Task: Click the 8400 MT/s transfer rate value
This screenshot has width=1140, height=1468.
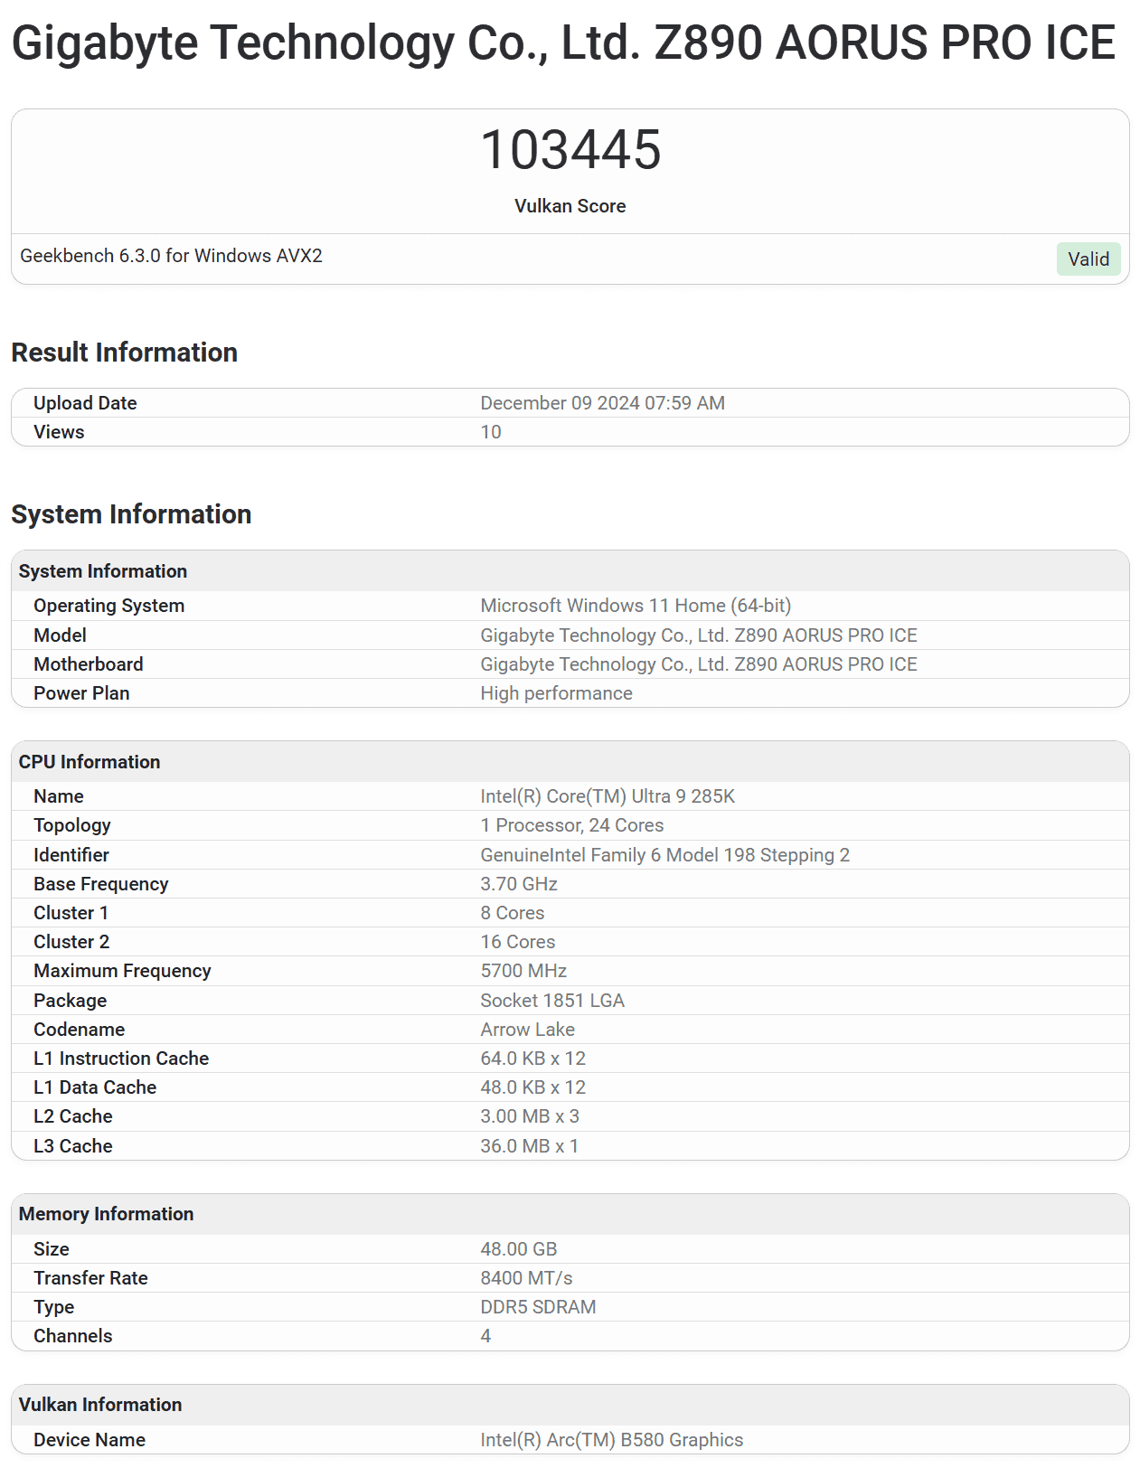Action: click(526, 1278)
